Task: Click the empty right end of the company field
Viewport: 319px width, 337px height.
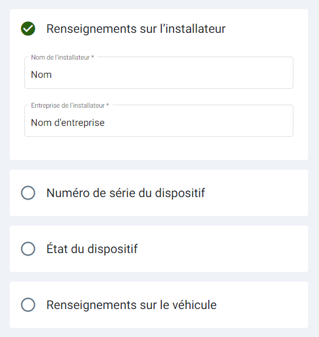Action: [x=269, y=123]
